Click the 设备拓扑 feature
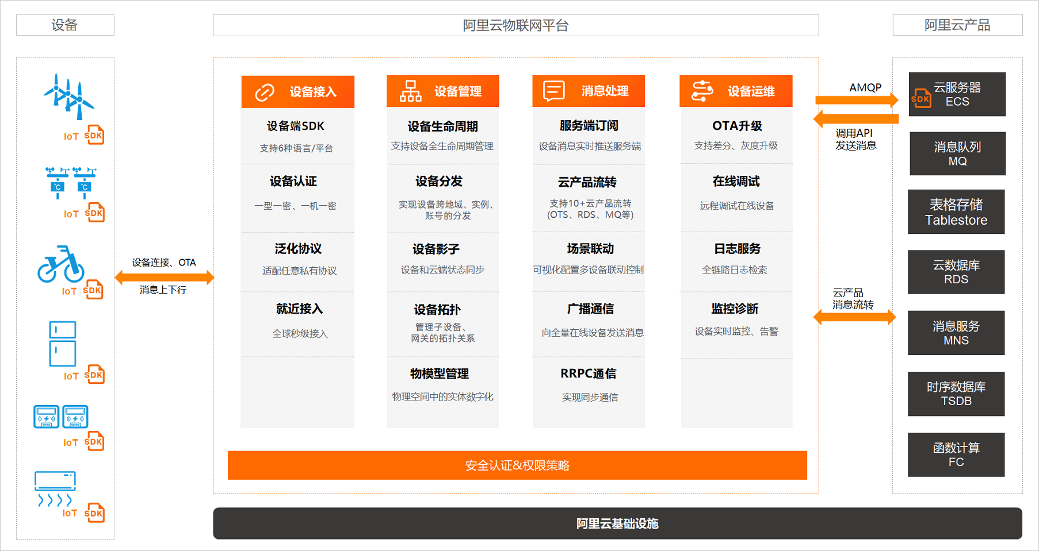This screenshot has width=1039, height=551. click(437, 310)
